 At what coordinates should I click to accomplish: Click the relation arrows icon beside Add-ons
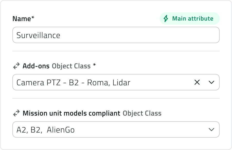coord(16,66)
